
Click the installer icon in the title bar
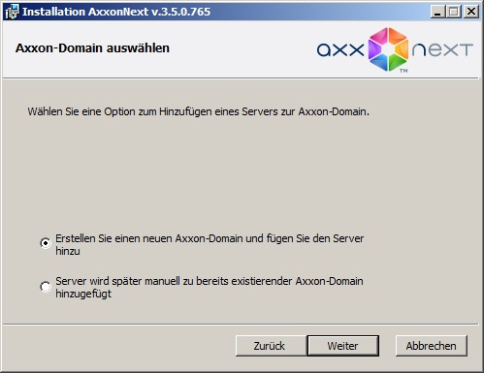click(x=12, y=12)
